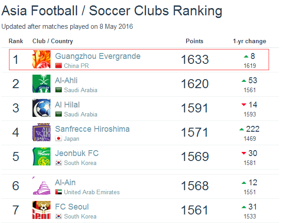The height and width of the screenshot is (223, 283).
Task: Open the Sanfrecce Hiroshima club link
Action: tap(92, 129)
